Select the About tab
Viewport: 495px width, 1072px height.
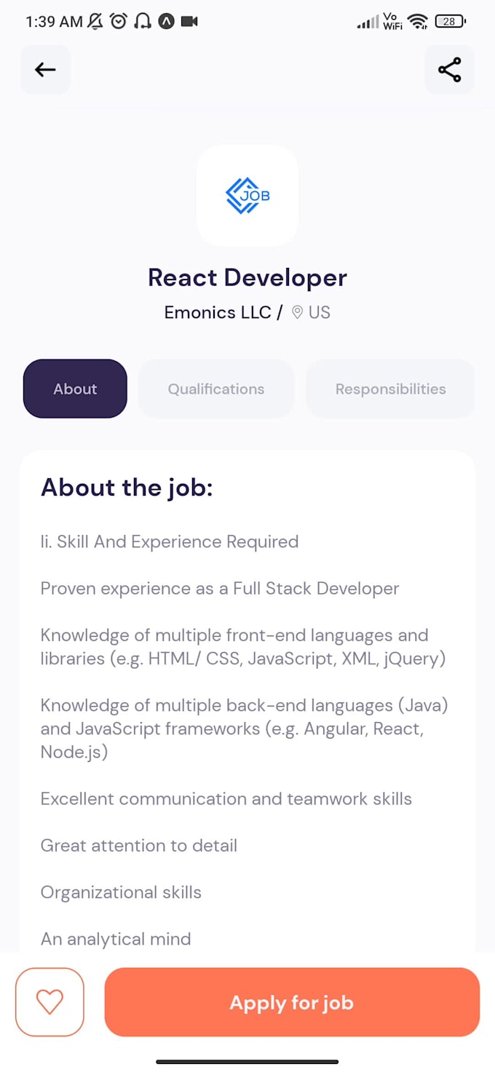click(x=75, y=389)
